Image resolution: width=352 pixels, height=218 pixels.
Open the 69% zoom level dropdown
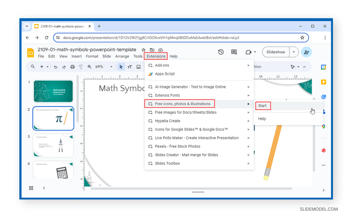point(111,67)
